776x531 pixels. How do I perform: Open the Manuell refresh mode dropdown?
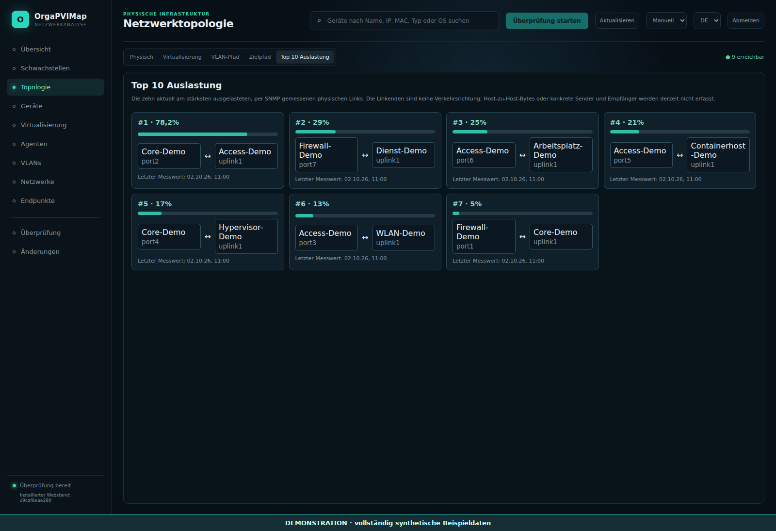[666, 21]
